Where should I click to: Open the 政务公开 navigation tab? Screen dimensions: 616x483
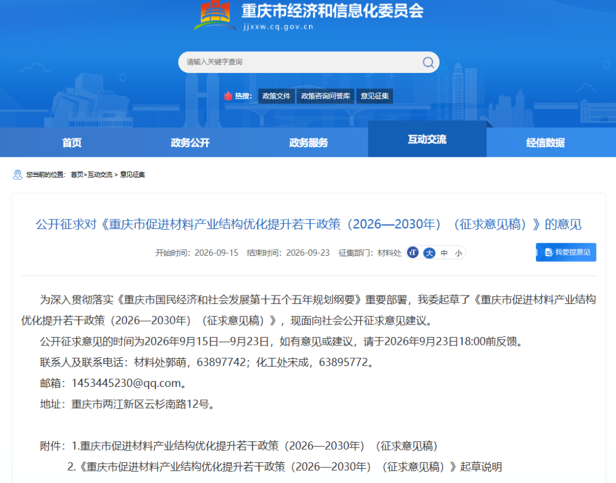tap(190, 142)
